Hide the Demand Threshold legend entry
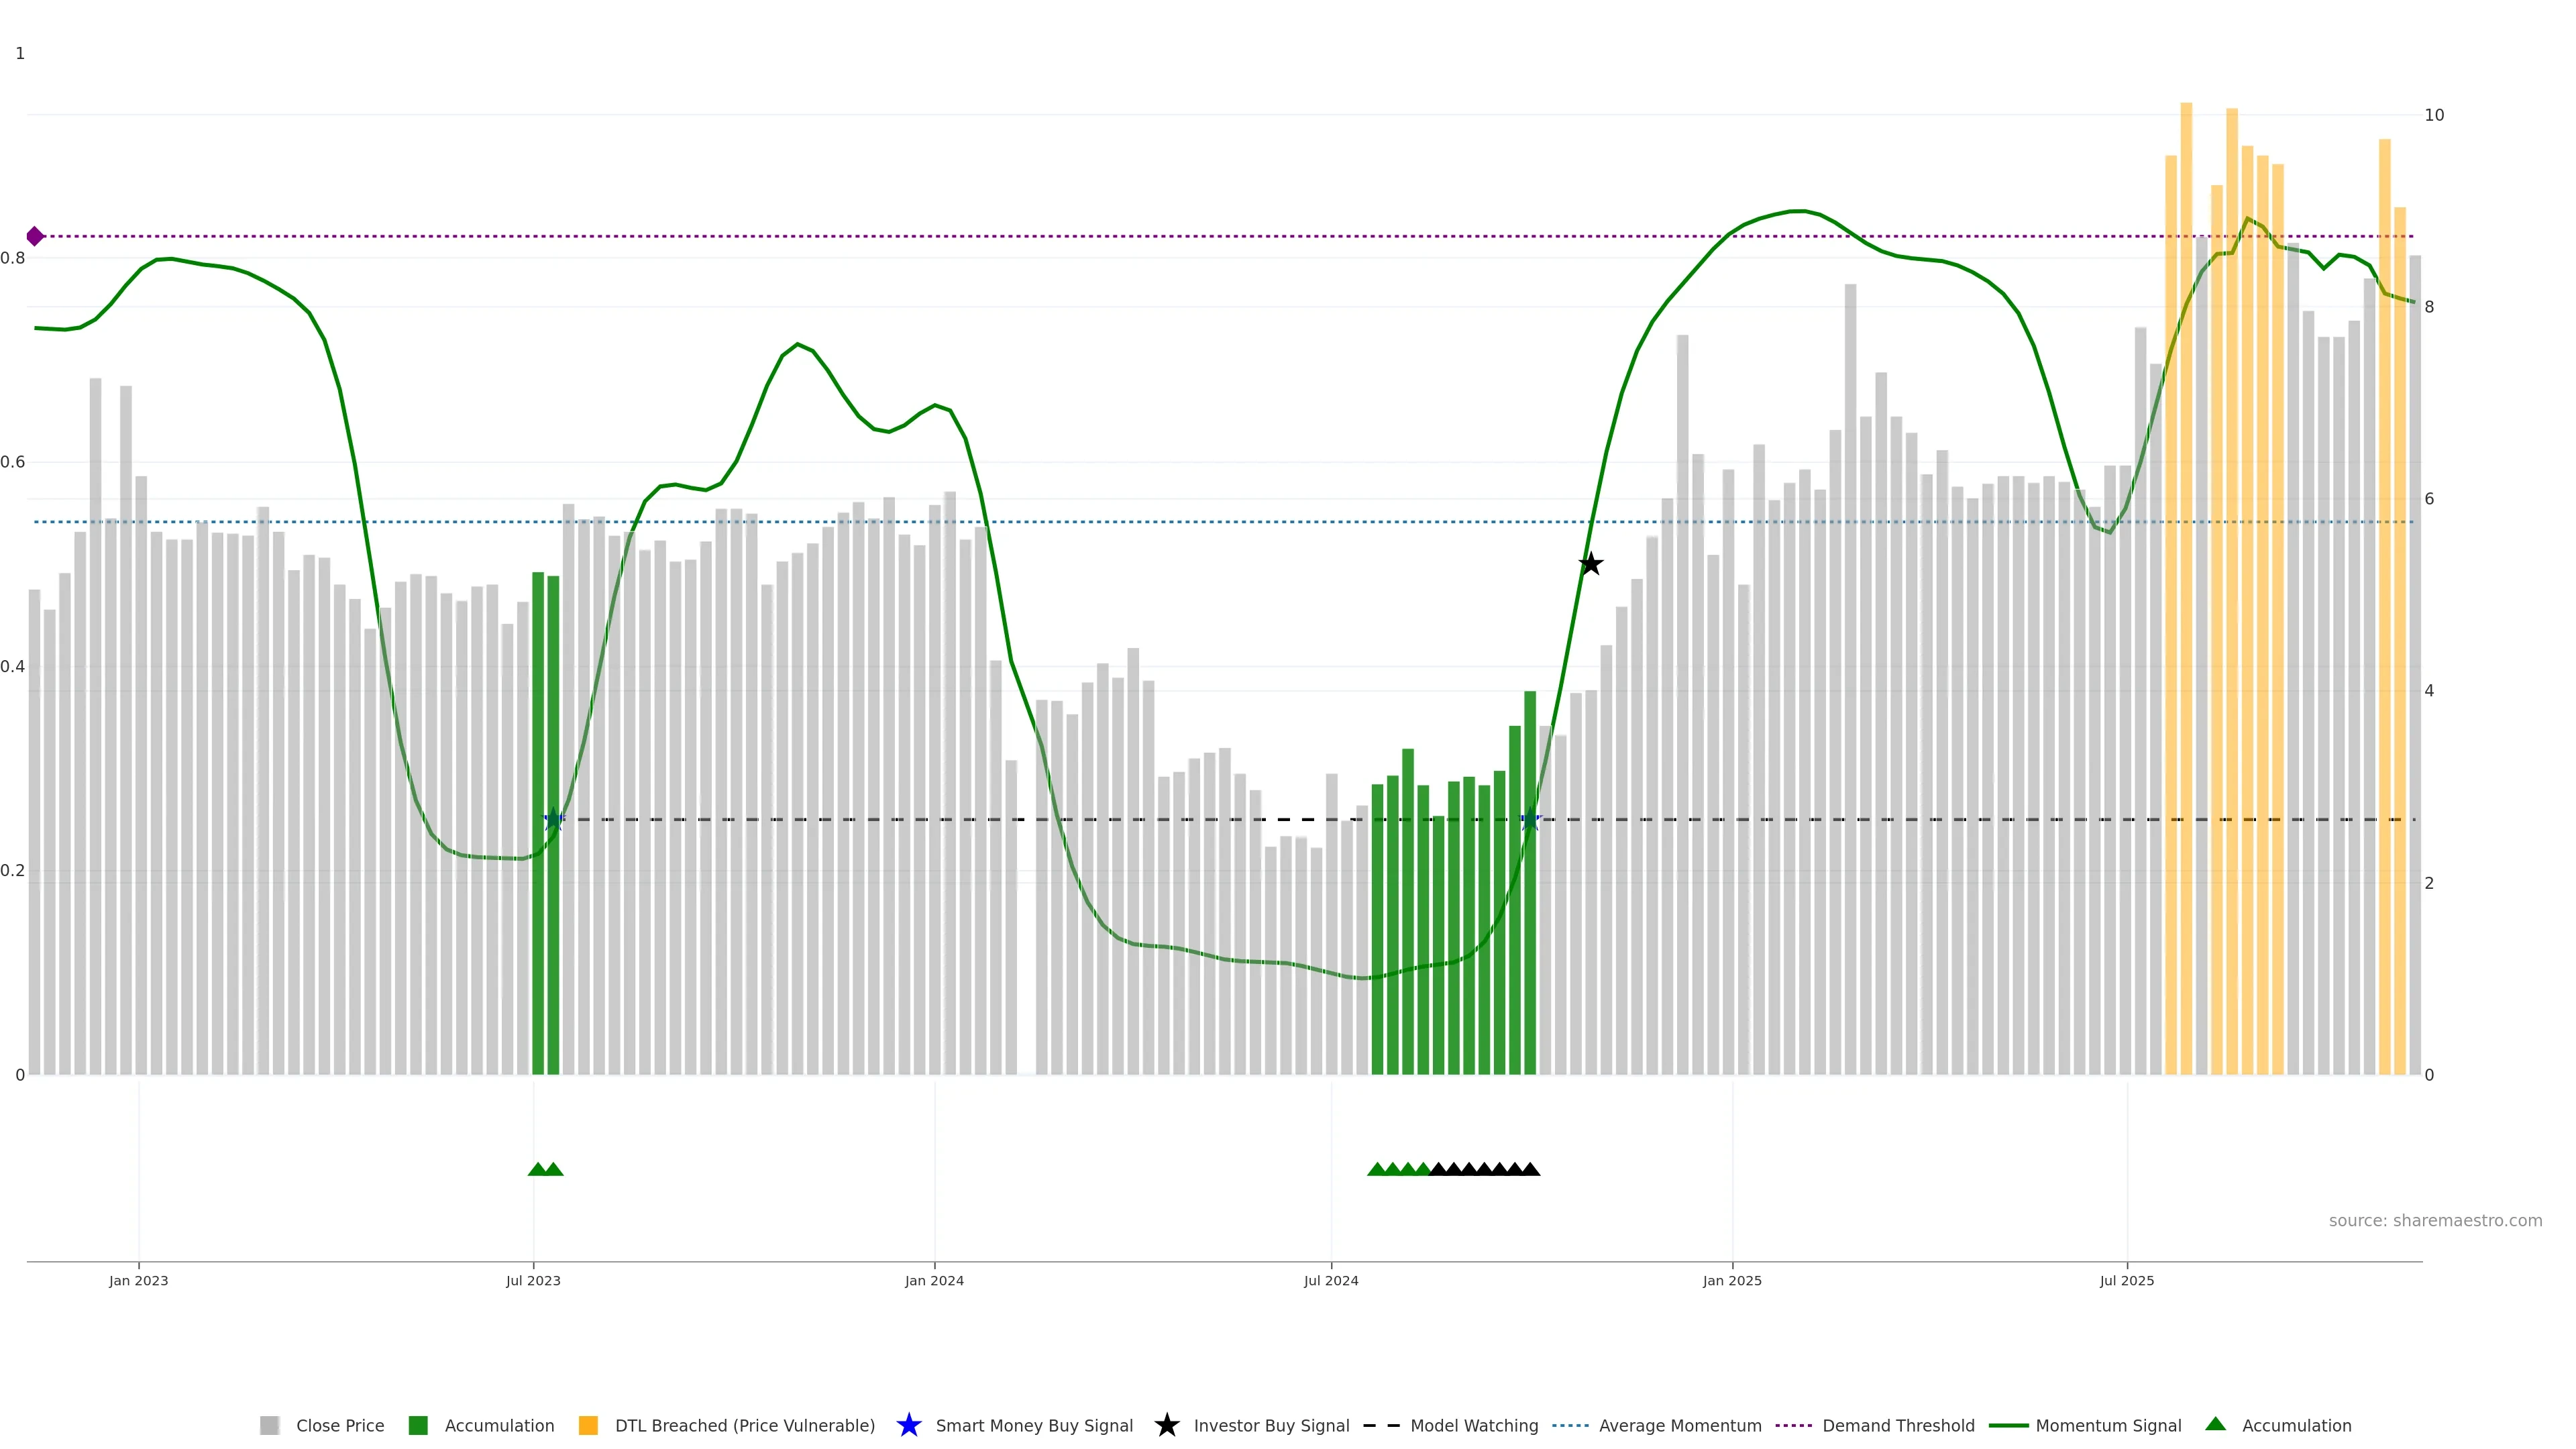The height and width of the screenshot is (1449, 2576). tap(1898, 1425)
